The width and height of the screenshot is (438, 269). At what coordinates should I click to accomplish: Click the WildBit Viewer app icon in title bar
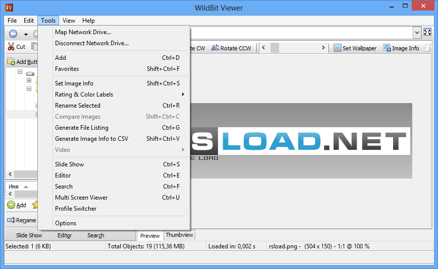click(9, 8)
